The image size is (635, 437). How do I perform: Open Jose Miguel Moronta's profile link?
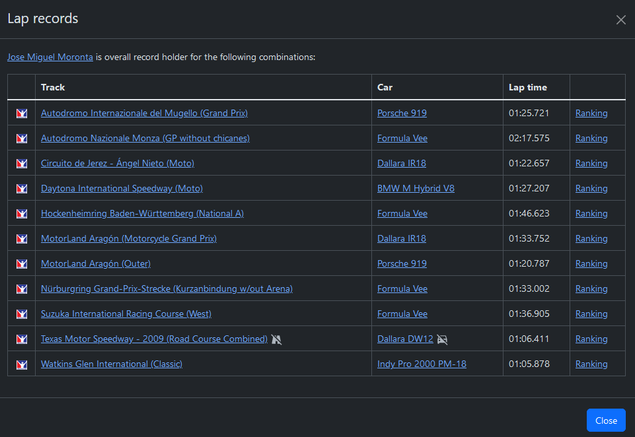pyautogui.click(x=50, y=57)
